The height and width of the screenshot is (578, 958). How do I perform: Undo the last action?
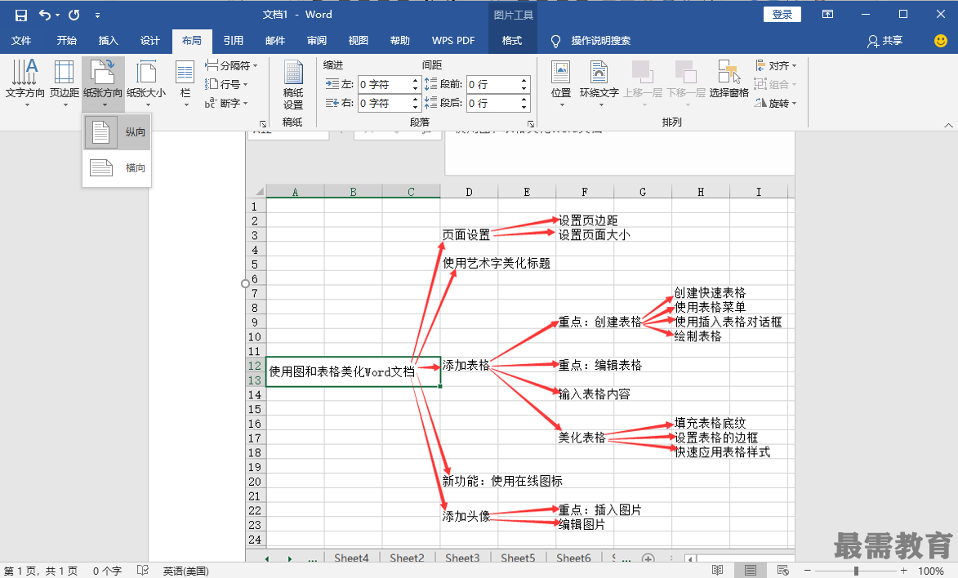coord(45,15)
